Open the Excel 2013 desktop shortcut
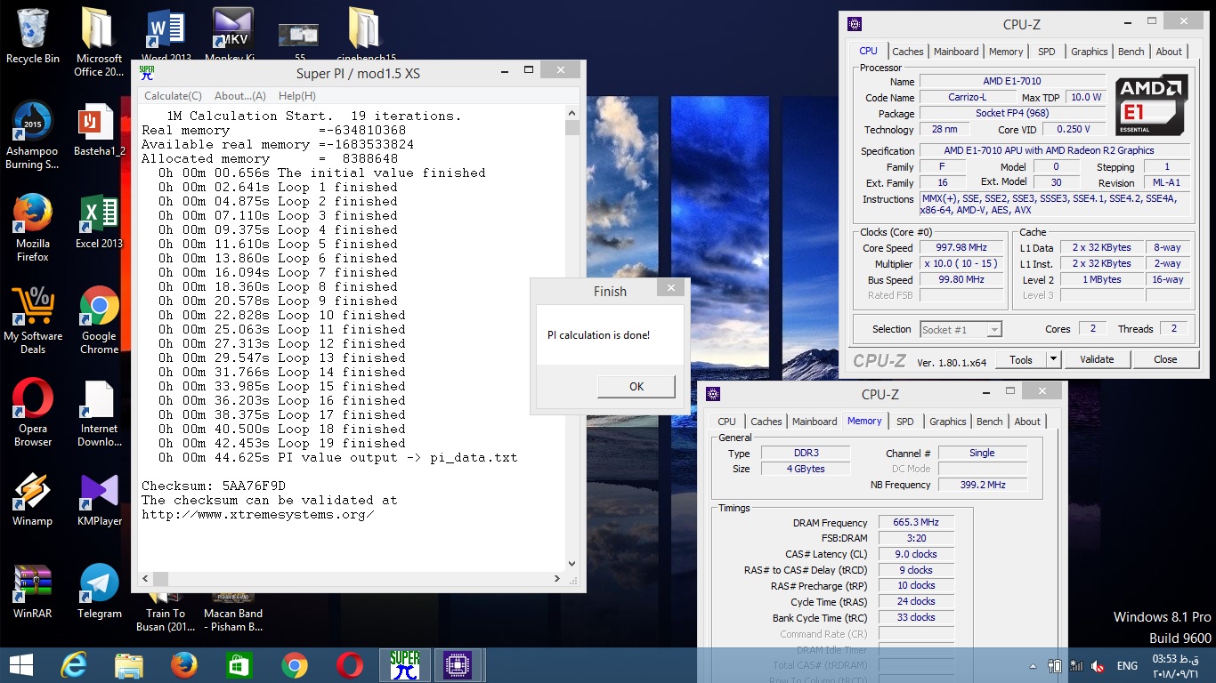The height and width of the screenshot is (683, 1216). [x=99, y=221]
